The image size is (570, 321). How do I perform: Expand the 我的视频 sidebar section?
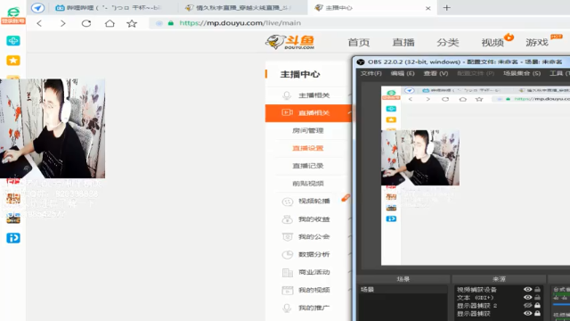pos(350,290)
